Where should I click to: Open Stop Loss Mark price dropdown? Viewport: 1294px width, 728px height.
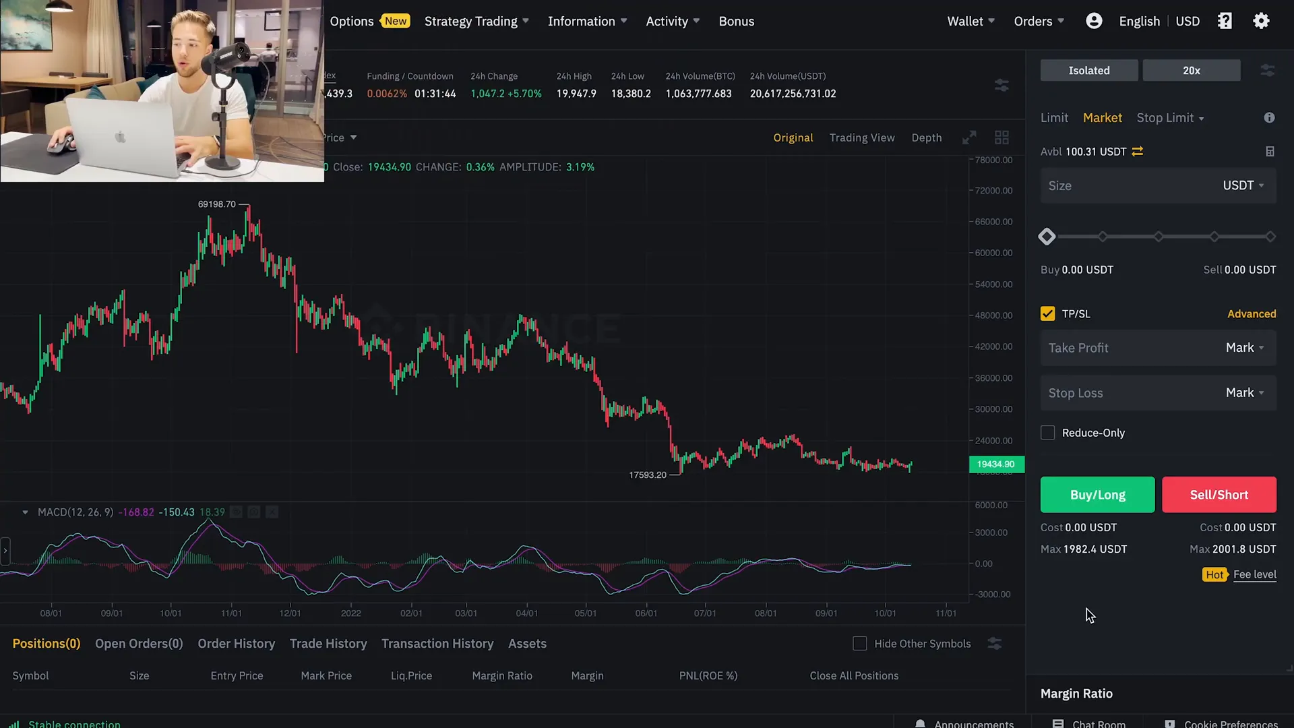1244,392
